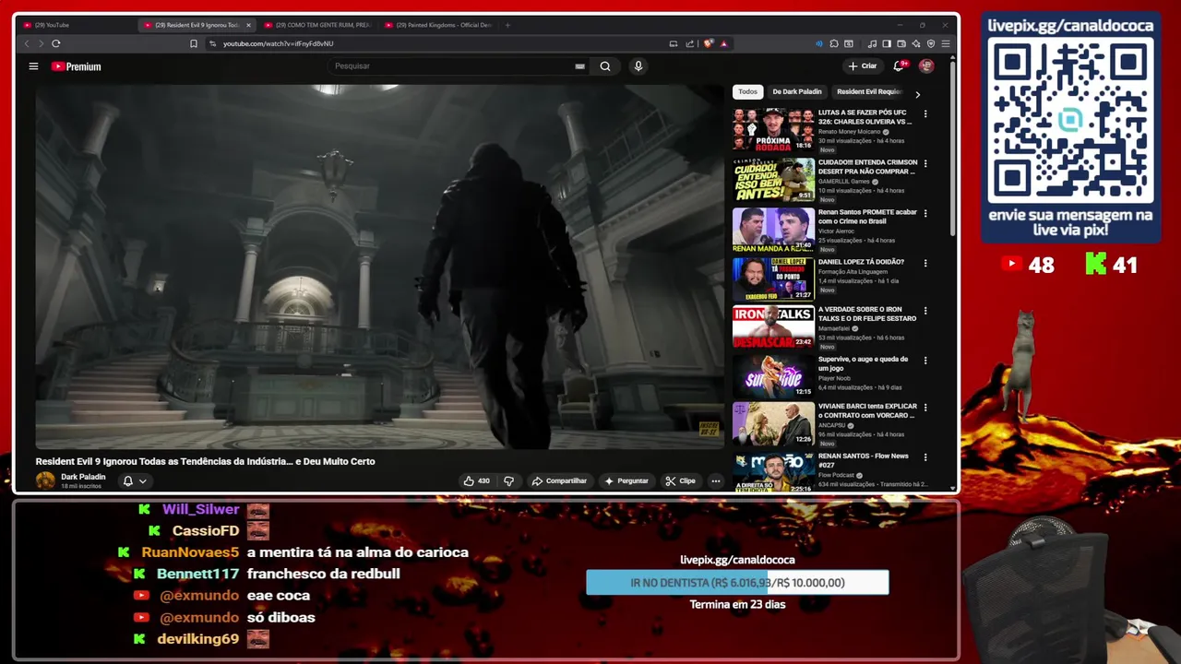Reload the page in the browser
1181x664 pixels.
click(x=56, y=43)
